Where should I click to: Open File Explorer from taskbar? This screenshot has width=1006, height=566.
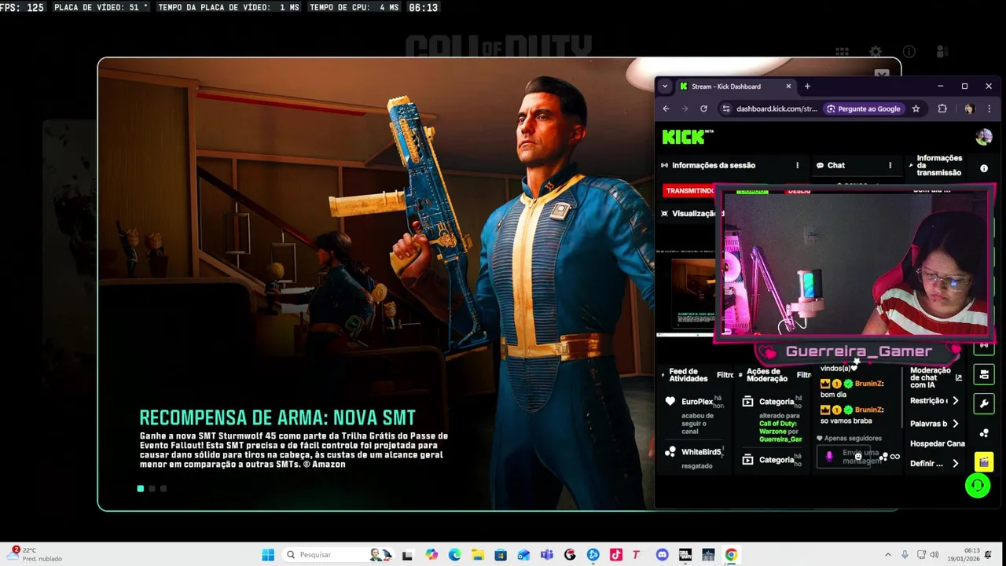tap(478, 555)
